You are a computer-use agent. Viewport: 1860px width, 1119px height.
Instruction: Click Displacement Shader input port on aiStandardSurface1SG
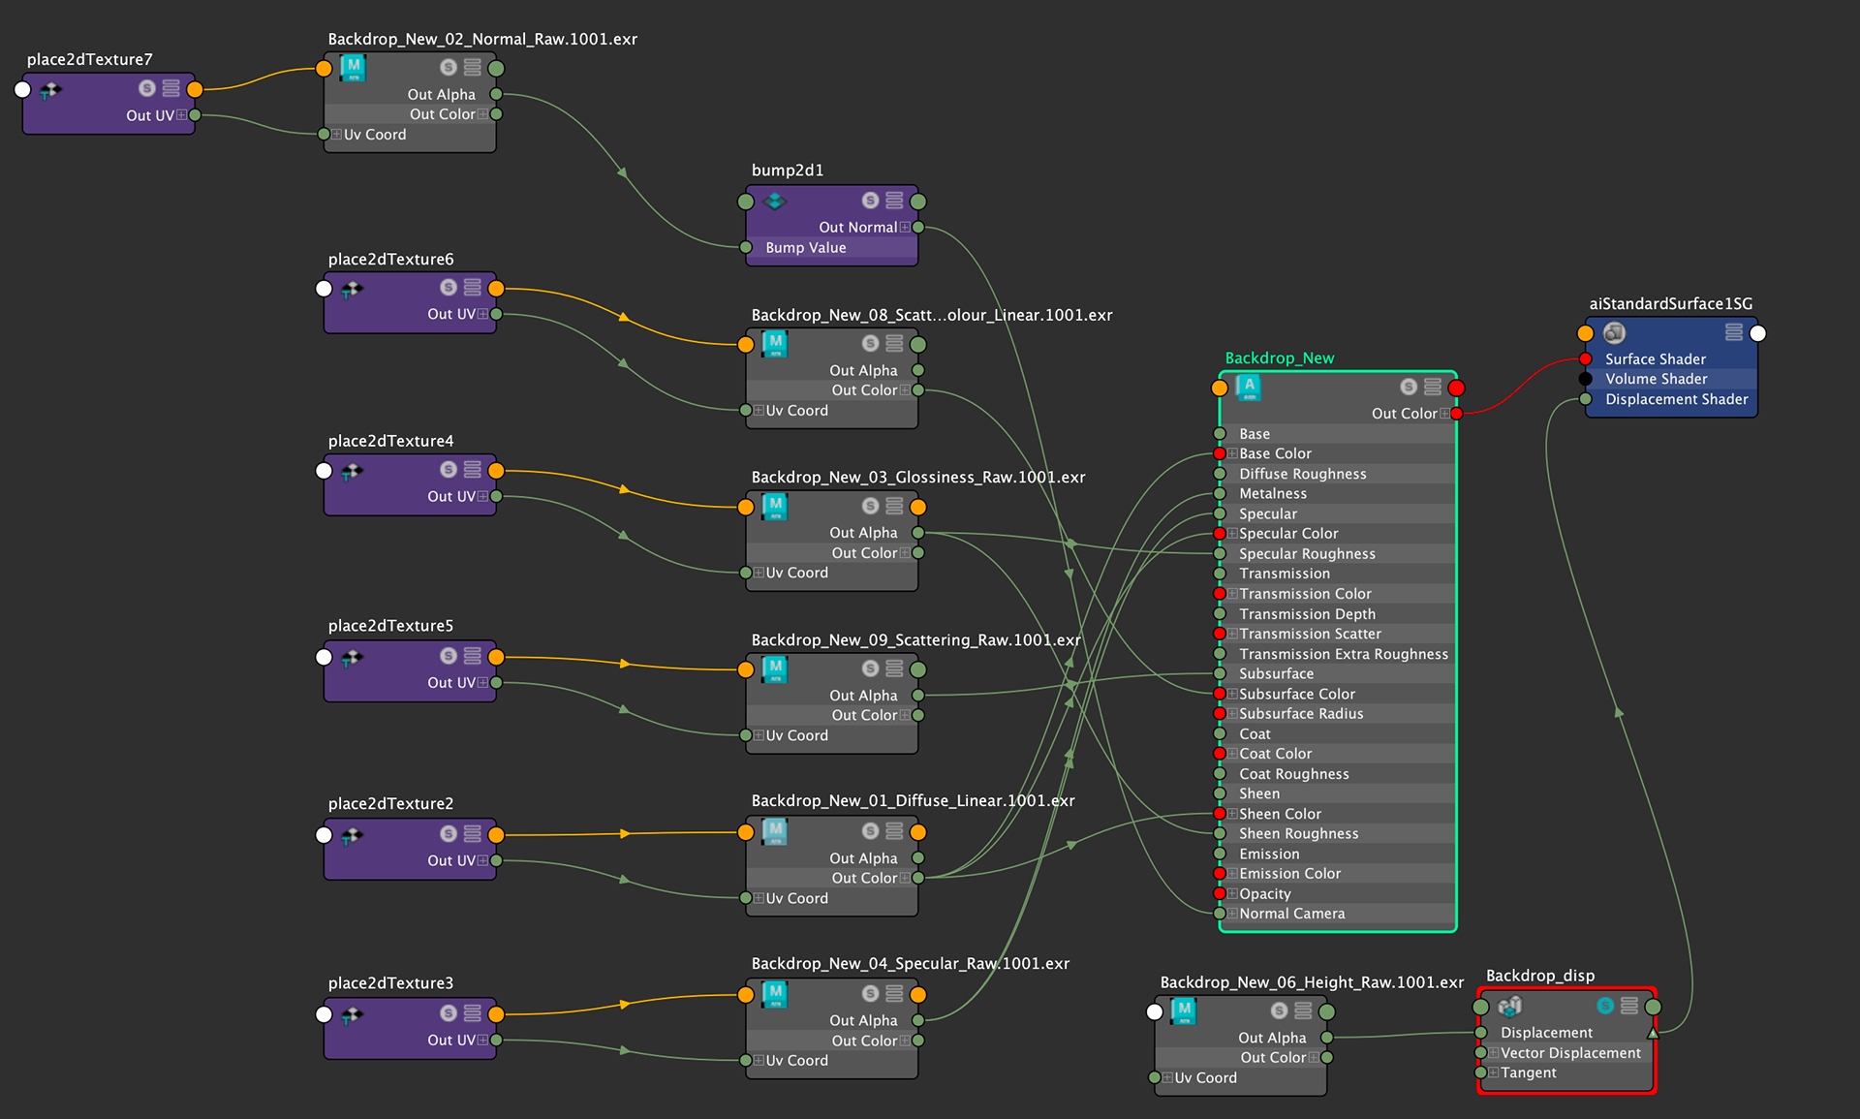(x=1586, y=399)
